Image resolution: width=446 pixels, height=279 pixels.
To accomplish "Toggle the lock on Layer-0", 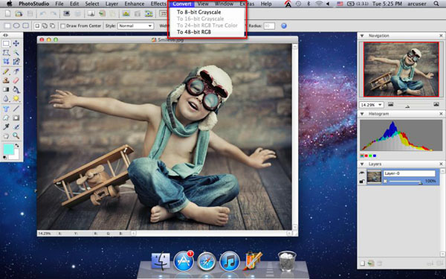I will [362, 181].
